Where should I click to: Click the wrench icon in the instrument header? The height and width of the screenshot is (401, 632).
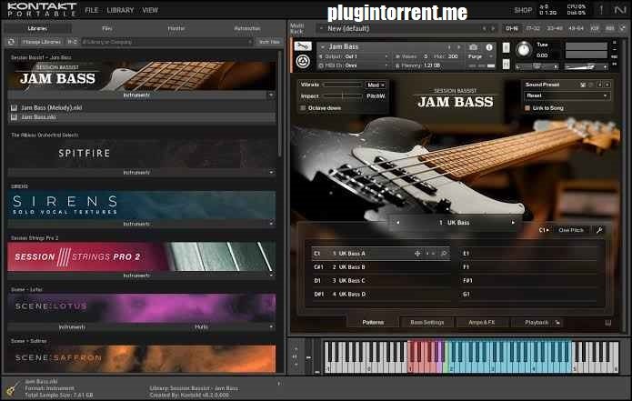(x=303, y=46)
